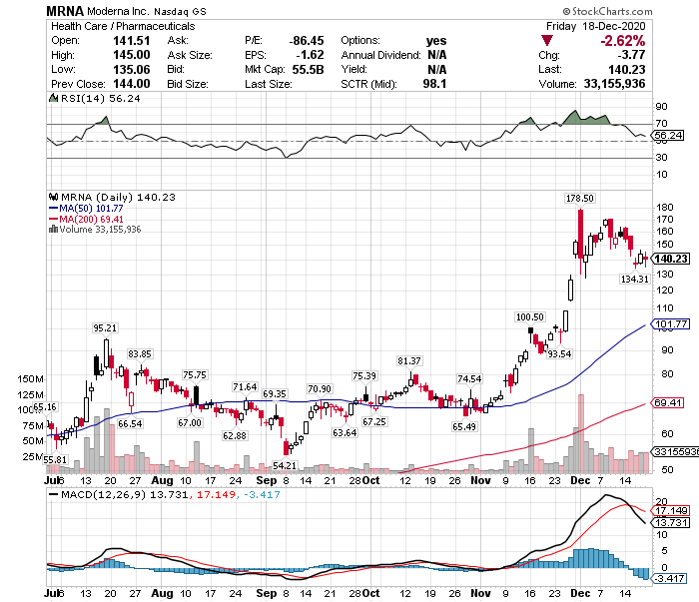Click the Nov label on price chart axis
The width and height of the screenshot is (699, 602).
(480, 481)
